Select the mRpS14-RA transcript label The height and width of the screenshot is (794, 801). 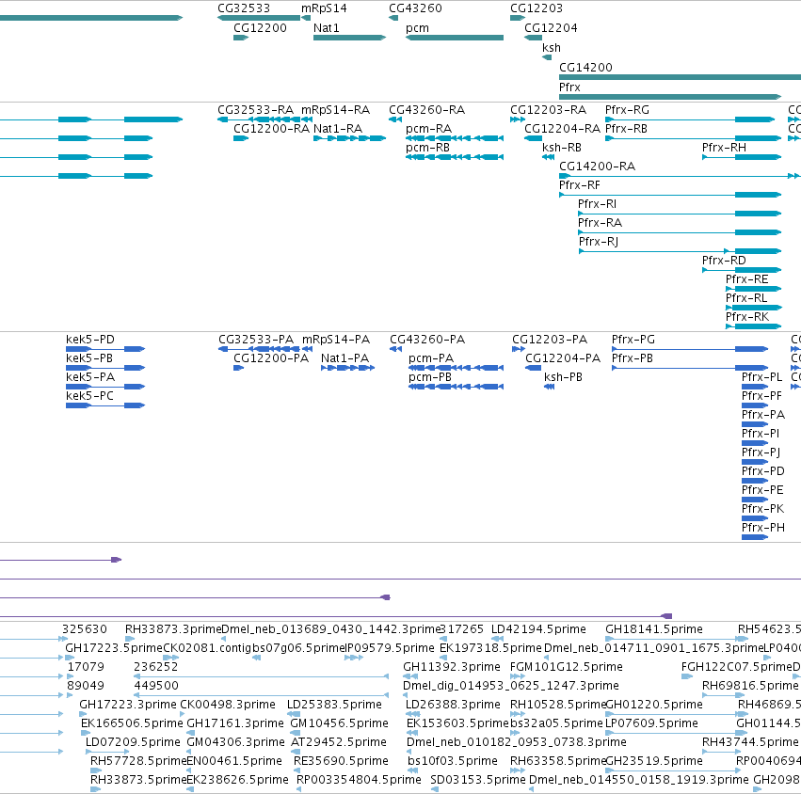pyautogui.click(x=335, y=110)
